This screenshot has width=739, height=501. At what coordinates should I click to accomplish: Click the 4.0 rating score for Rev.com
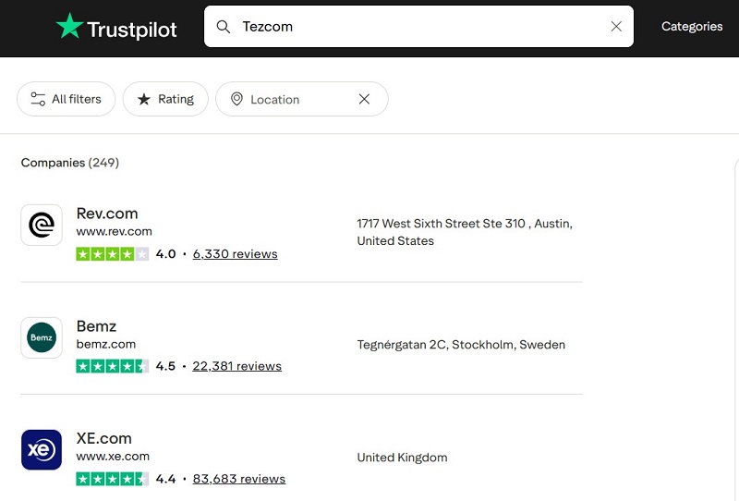click(x=165, y=254)
